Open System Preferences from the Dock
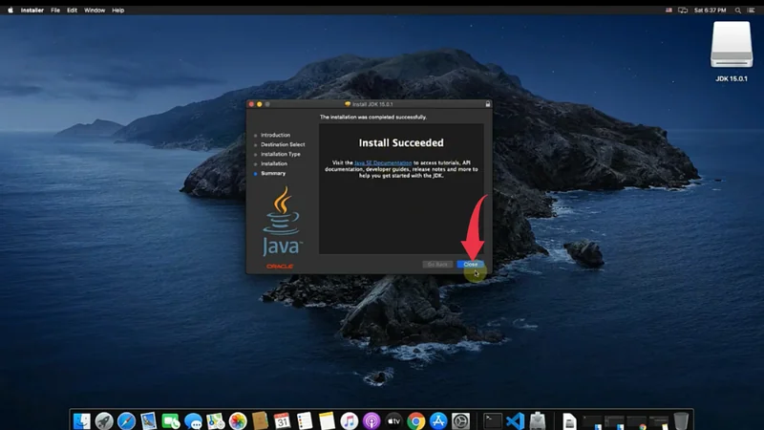 tap(460, 420)
